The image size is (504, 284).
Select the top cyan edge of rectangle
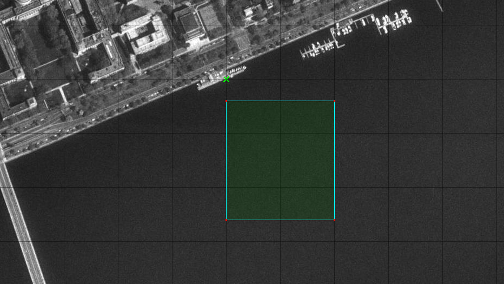(280, 101)
